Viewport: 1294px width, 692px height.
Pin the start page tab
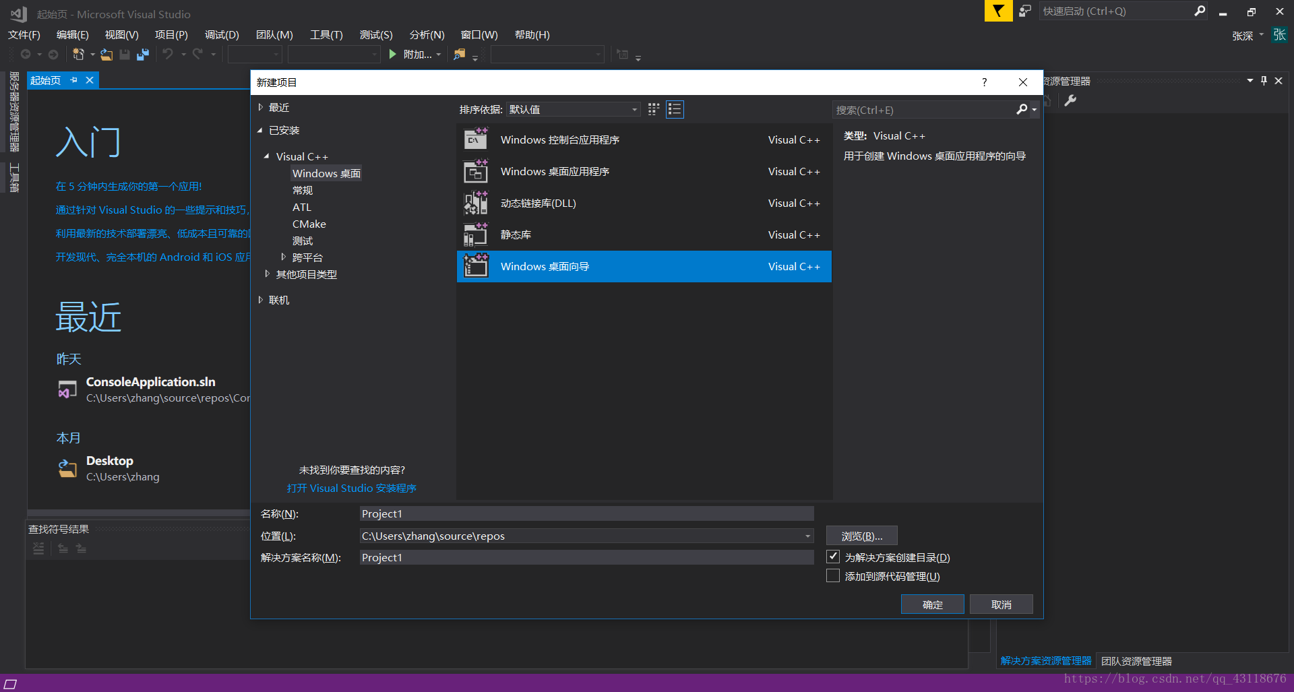pyautogui.click(x=73, y=80)
